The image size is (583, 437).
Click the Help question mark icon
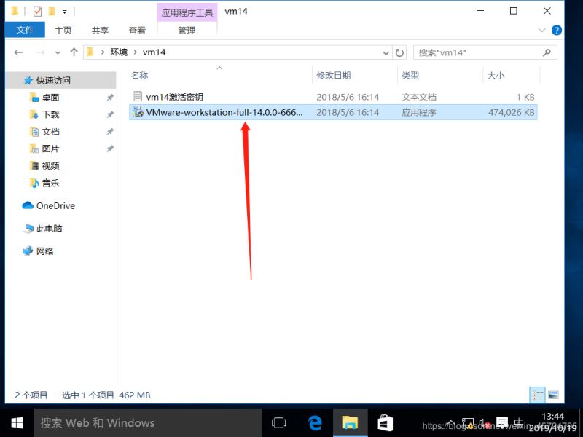(x=556, y=30)
